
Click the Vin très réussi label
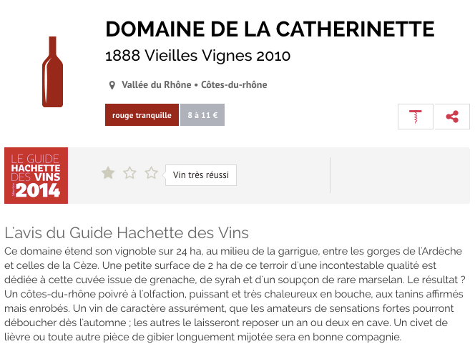(x=201, y=175)
